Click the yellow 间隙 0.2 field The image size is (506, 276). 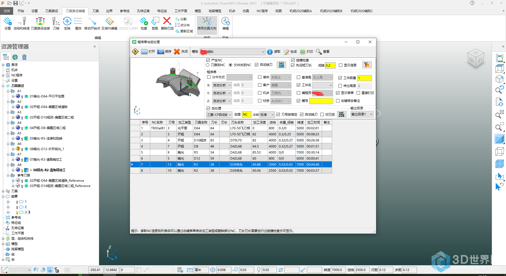(330, 65)
